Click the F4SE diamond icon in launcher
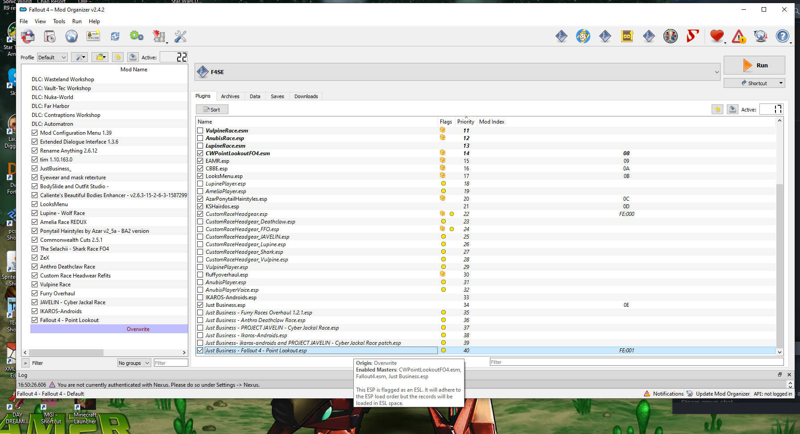Screen dimensions: 800x434 [x=203, y=72]
